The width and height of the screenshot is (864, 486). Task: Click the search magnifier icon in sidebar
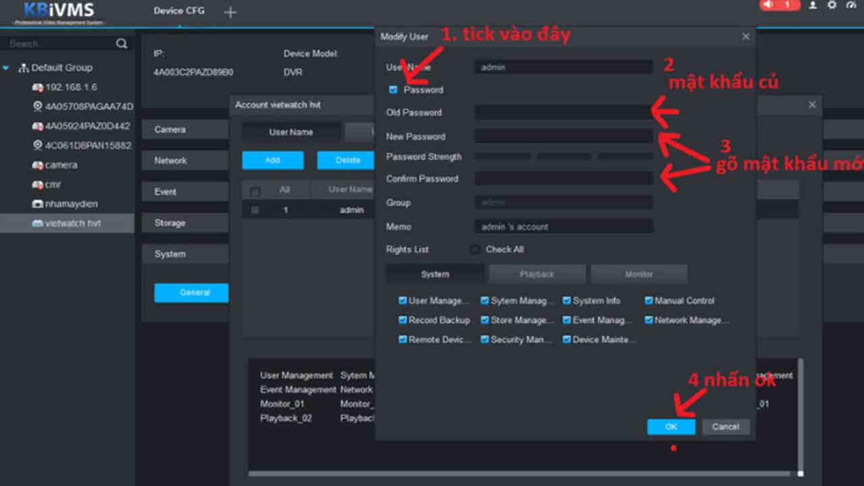tap(122, 44)
